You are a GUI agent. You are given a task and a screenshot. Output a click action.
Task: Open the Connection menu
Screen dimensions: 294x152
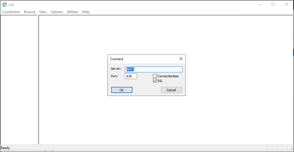coord(11,12)
